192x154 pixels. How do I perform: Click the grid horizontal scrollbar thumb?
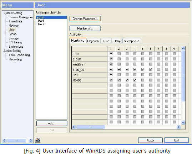91,127
